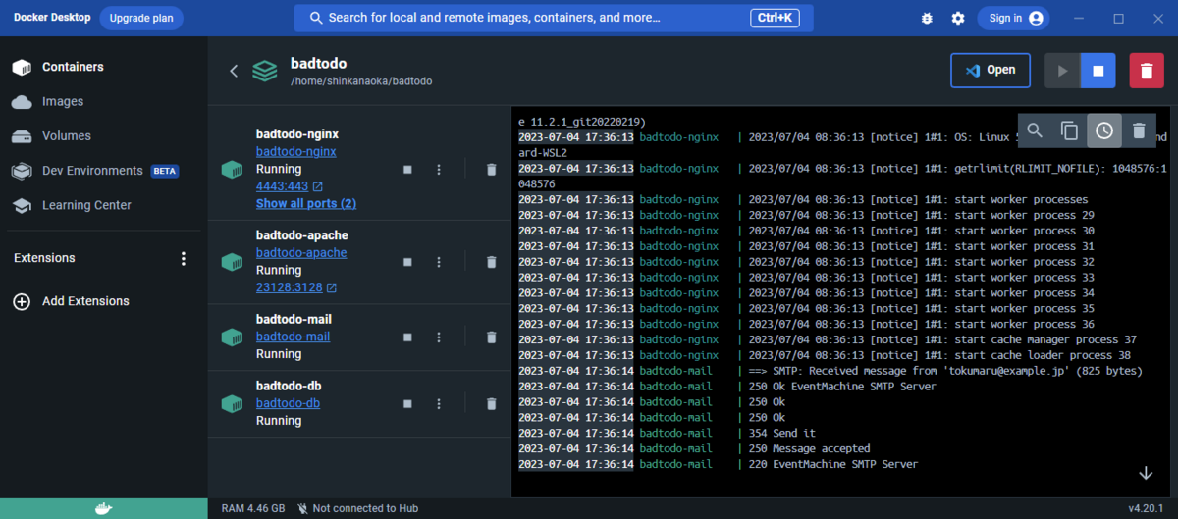Viewport: 1178px width, 519px height.
Task: Stop the badtodo-nginx container
Action: click(x=407, y=170)
